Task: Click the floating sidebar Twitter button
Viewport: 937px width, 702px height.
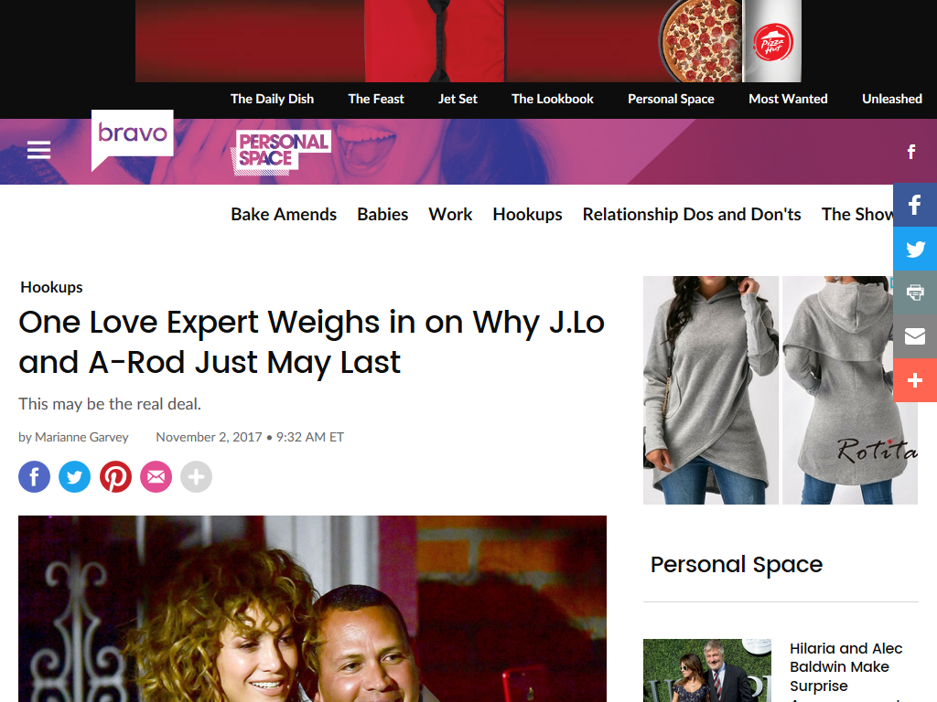Action: [x=915, y=249]
